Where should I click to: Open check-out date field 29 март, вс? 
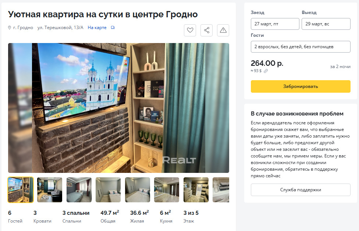coord(326,24)
